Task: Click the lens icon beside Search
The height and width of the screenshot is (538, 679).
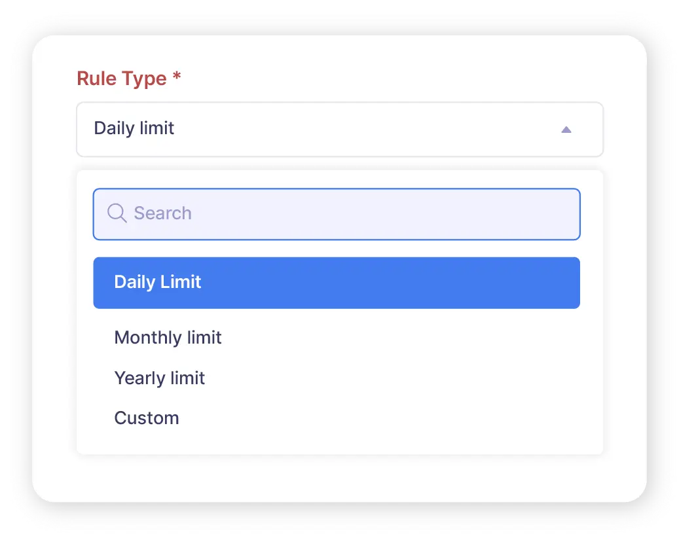Action: (x=117, y=213)
